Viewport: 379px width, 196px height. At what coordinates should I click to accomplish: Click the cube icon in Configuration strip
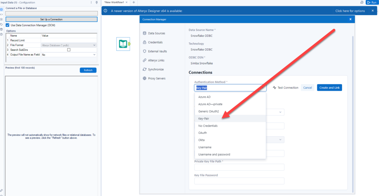point(2,29)
